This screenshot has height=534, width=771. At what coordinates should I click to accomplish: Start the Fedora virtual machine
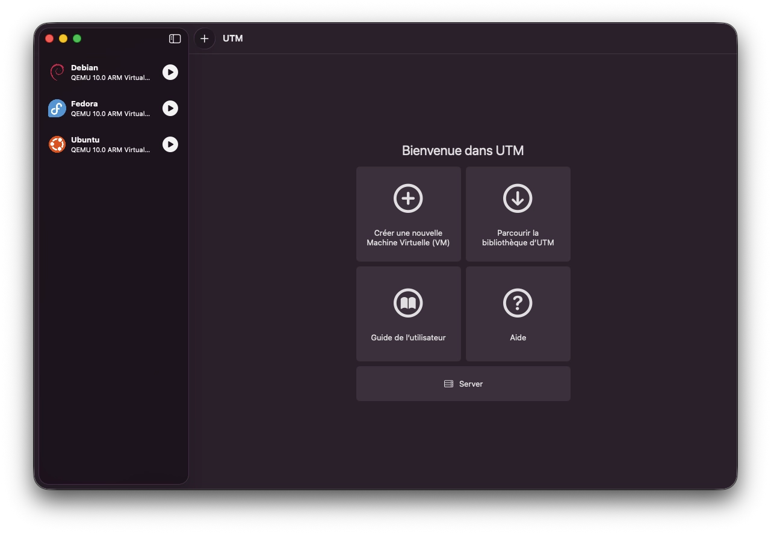[170, 108]
